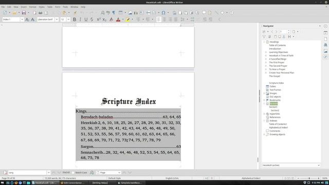Click the yellow Highlighting Color button
This screenshot has width=329, height=185.
127,20
